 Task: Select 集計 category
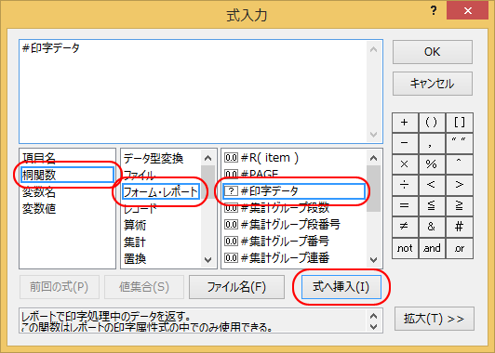click(x=161, y=242)
